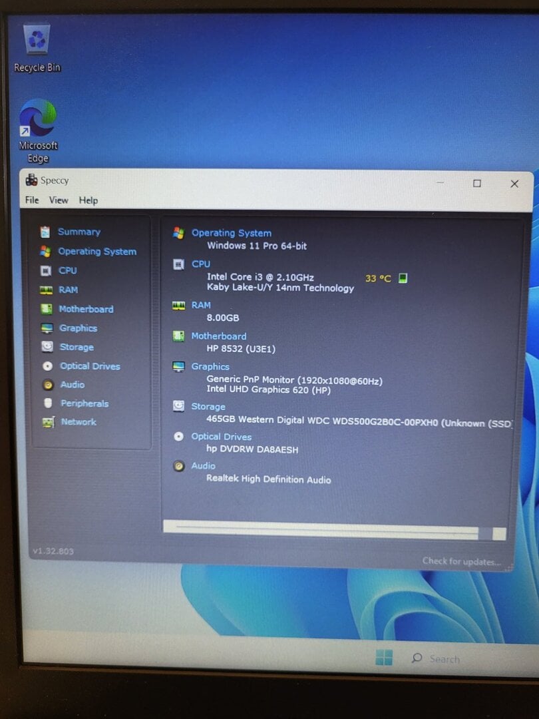Viewport: 539px width, 719px height.
Task: Click the Audio speaker icon in the sidebar
Action: pyautogui.click(x=47, y=385)
